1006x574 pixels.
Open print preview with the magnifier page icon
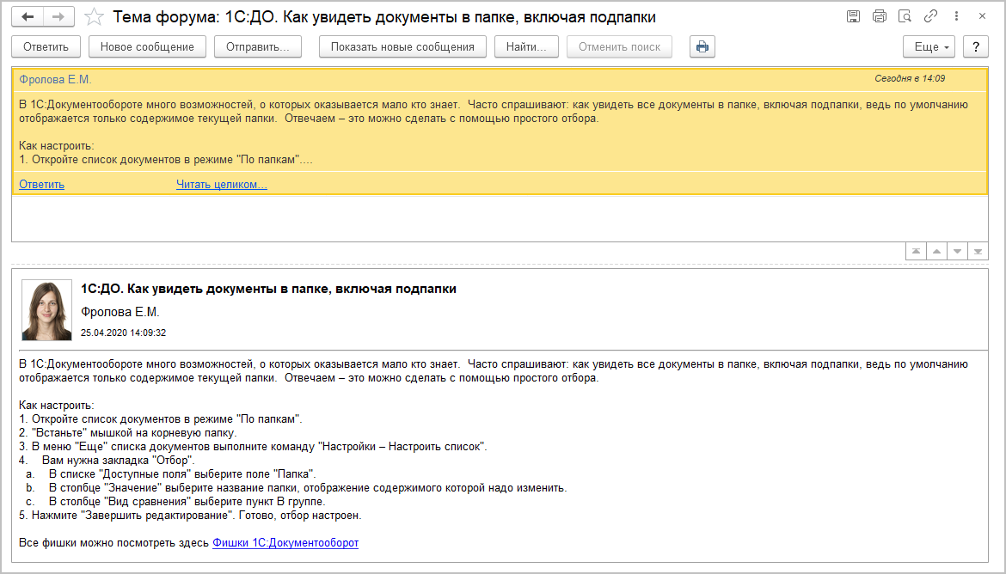tap(905, 16)
